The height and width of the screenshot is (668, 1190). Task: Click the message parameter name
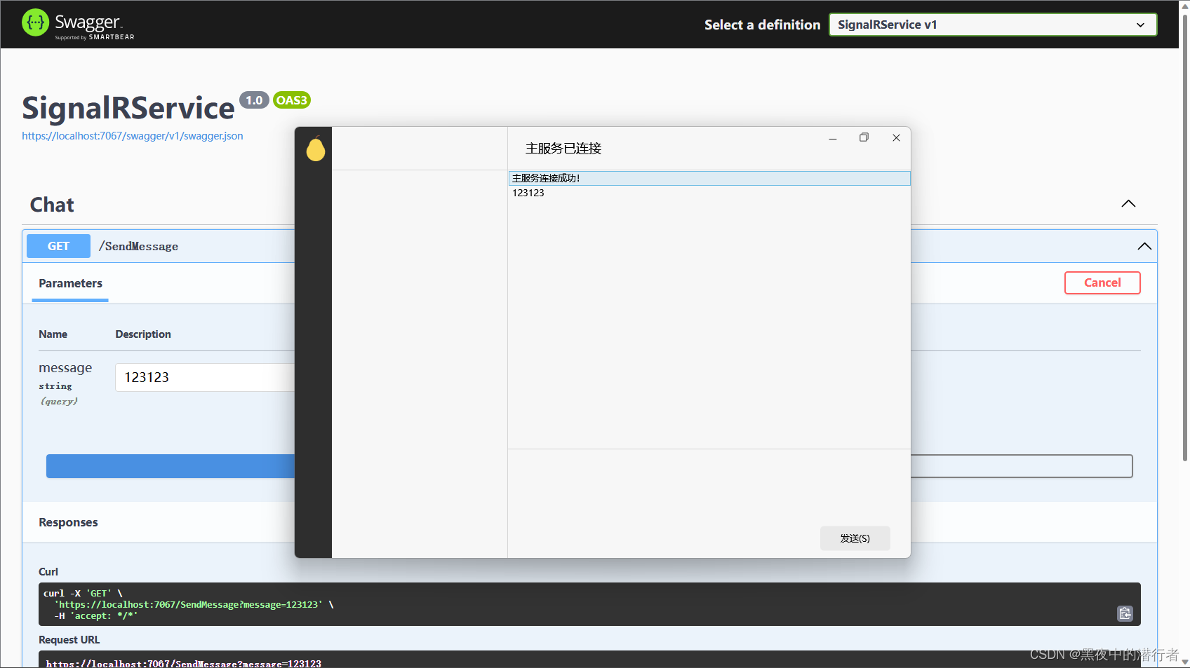pyautogui.click(x=65, y=368)
